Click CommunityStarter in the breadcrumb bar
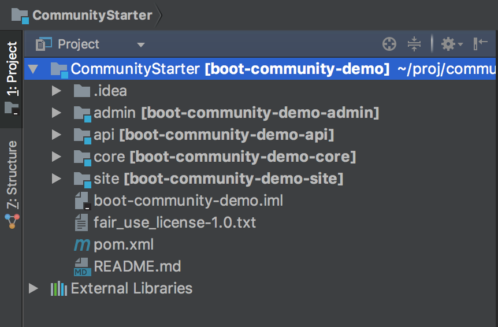498x327 pixels. [x=92, y=15]
